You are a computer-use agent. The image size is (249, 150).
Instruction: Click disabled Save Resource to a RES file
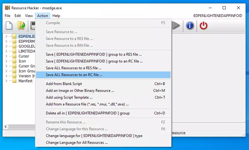pyautogui.click(x=103, y=39)
